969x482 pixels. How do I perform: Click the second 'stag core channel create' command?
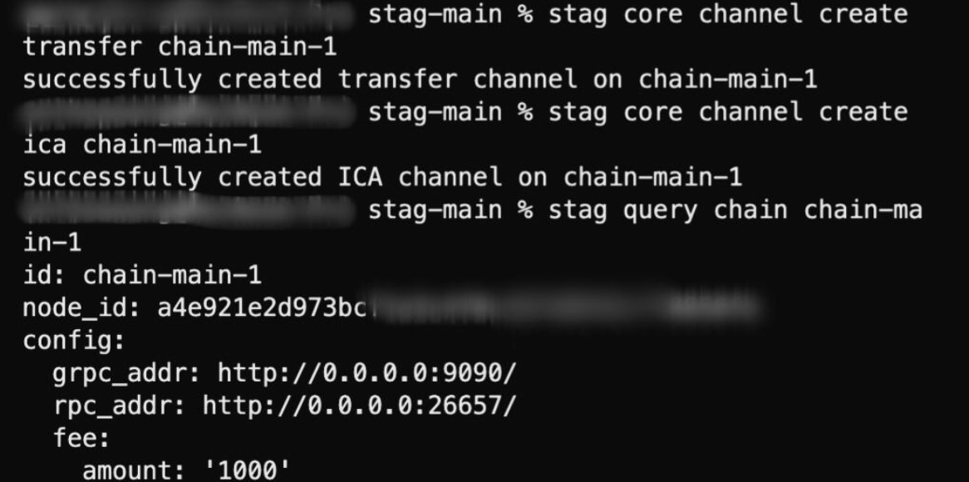(728, 112)
